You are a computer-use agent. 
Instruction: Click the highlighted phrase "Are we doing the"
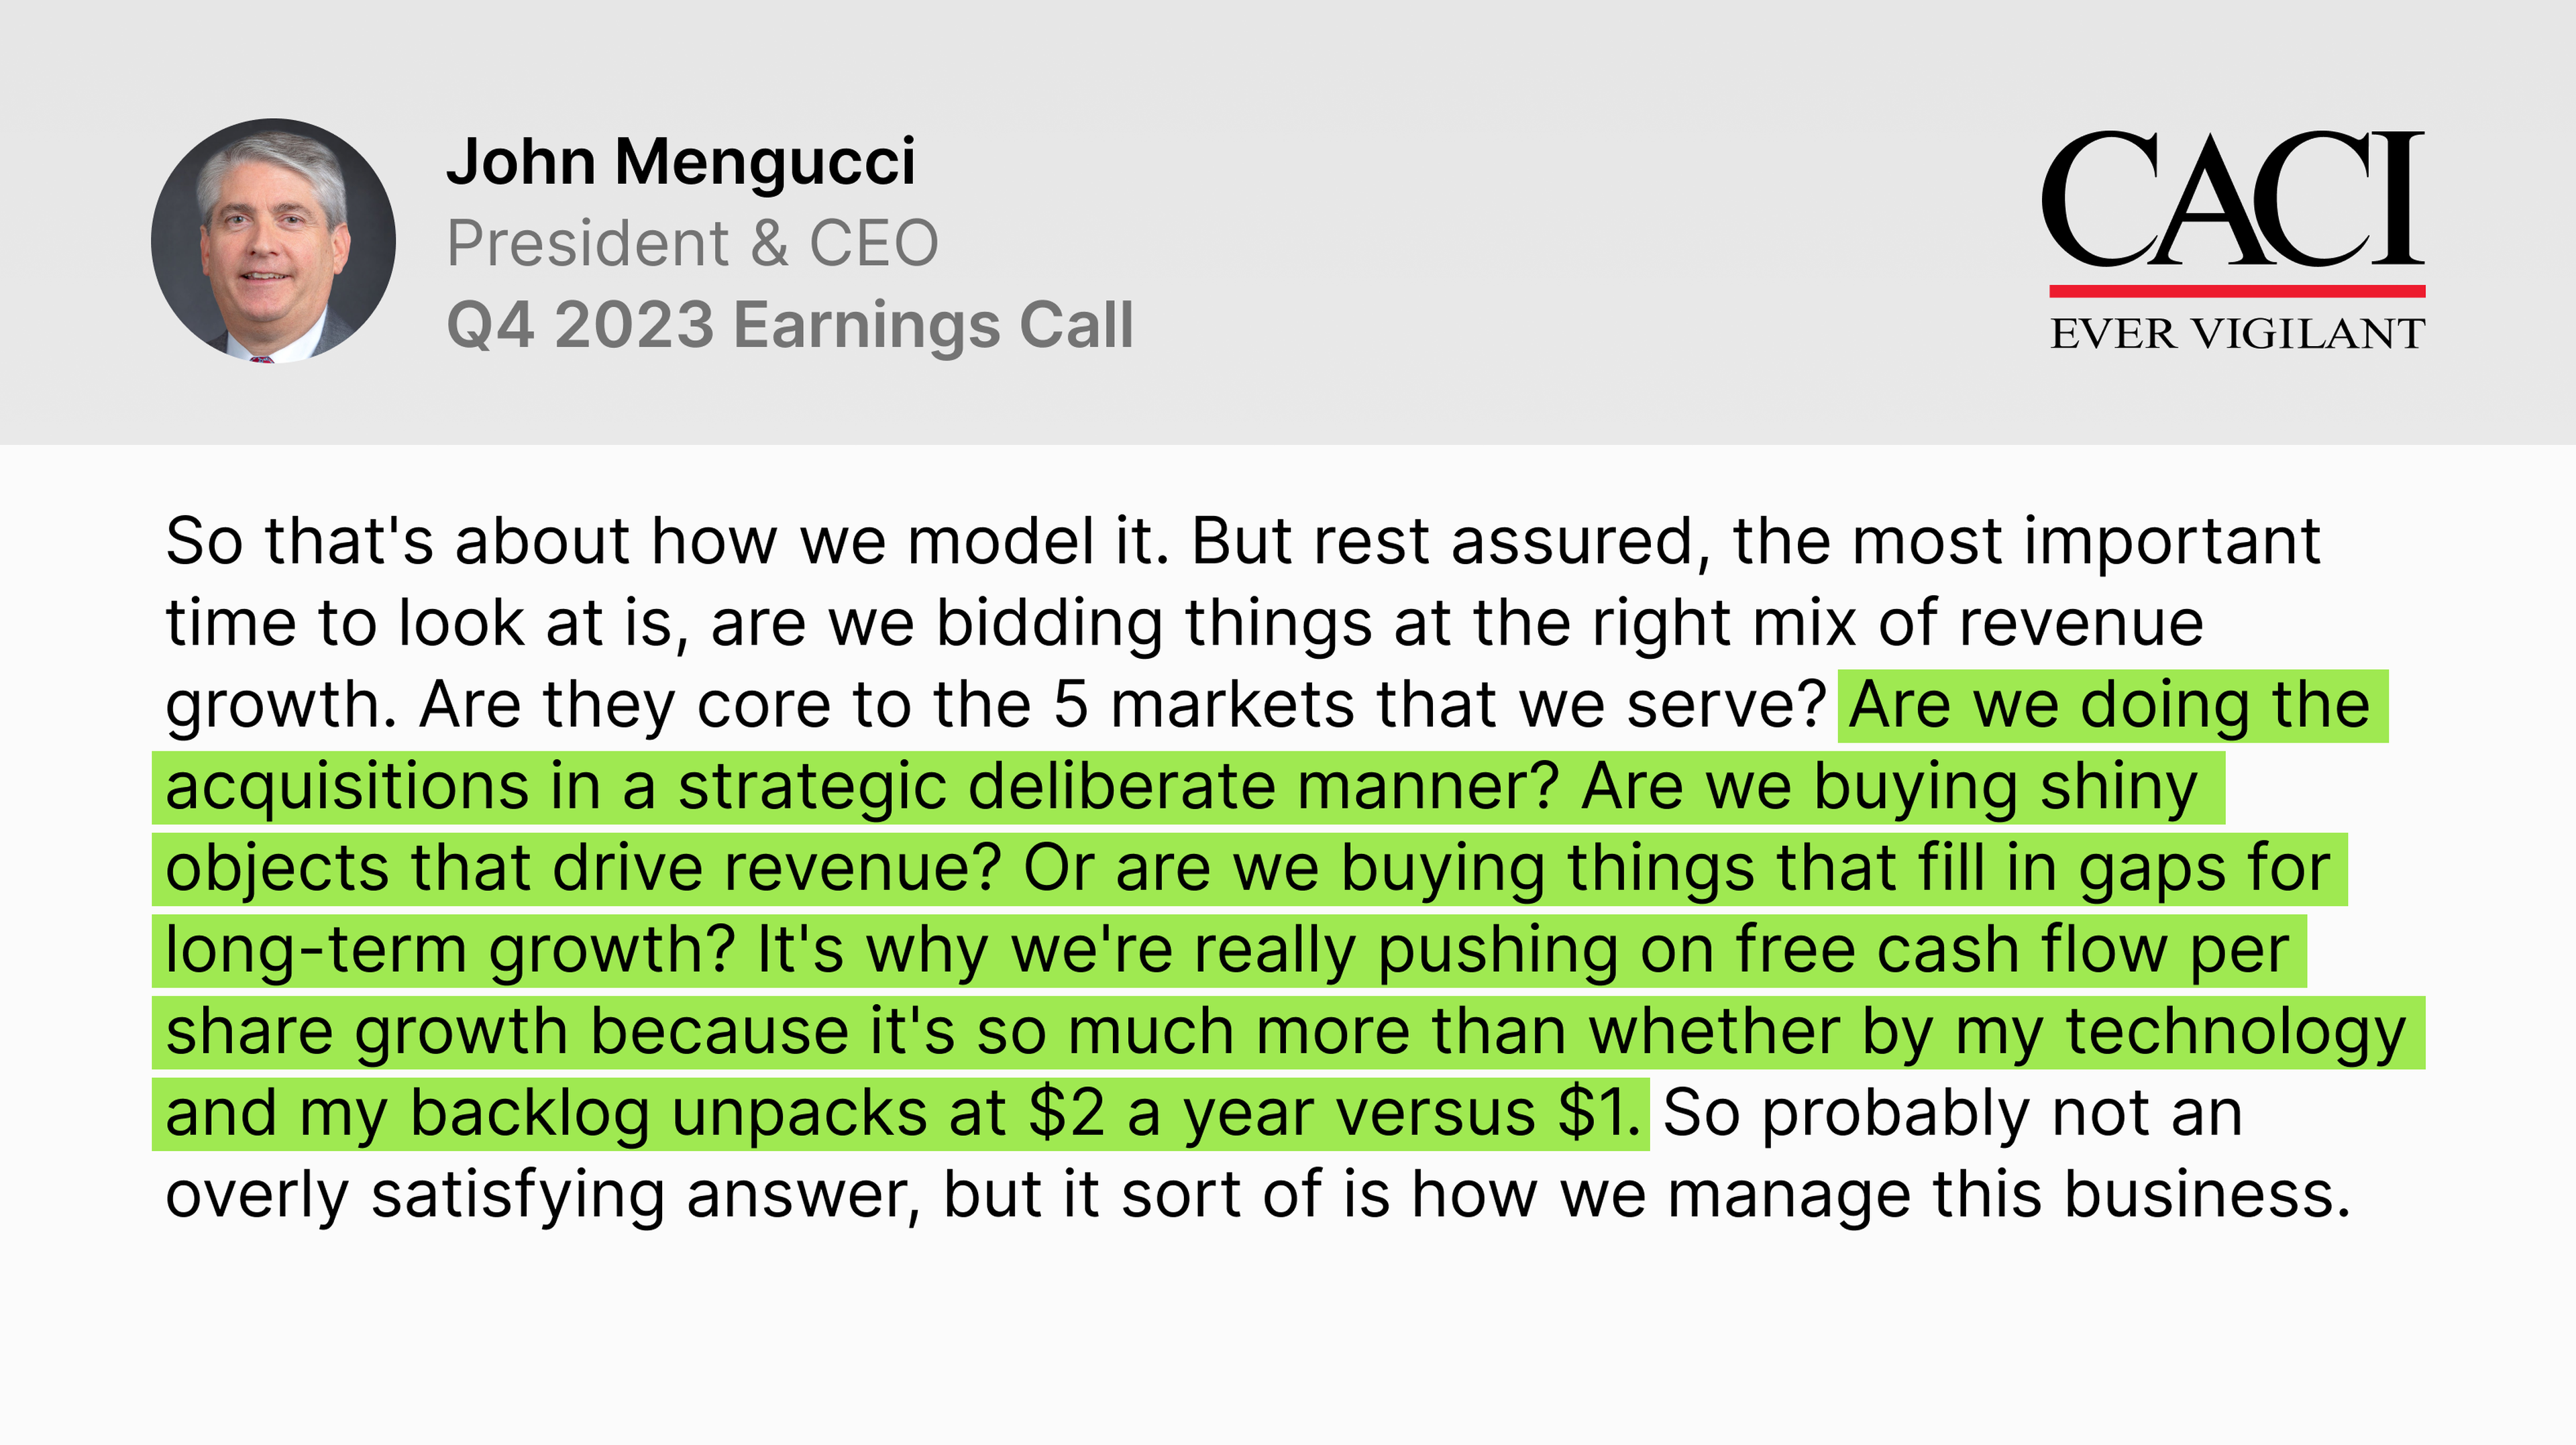pyautogui.click(x=2109, y=705)
